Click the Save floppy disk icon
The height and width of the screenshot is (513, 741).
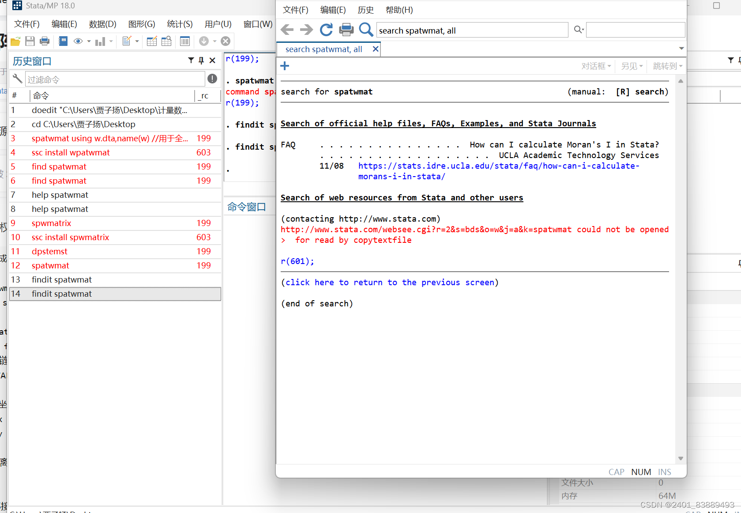tap(30, 41)
